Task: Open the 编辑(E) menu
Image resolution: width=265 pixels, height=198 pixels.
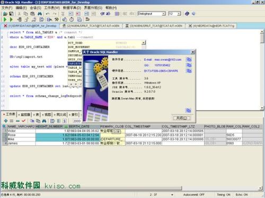Action: 21,8
